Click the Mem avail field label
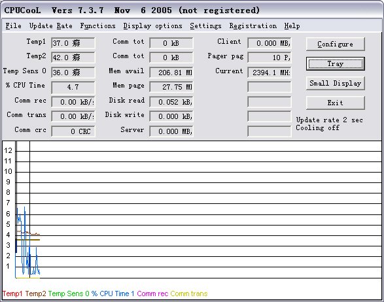Image resolution: width=384 pixels, height=302 pixels. (x=126, y=71)
